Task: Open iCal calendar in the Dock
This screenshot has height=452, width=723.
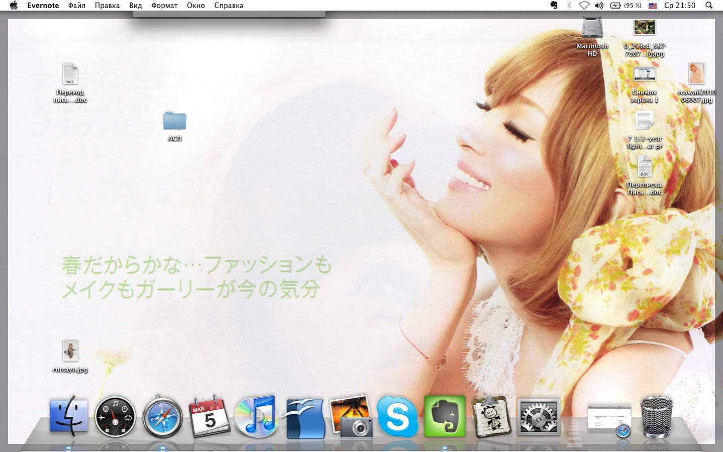Action: [x=209, y=417]
